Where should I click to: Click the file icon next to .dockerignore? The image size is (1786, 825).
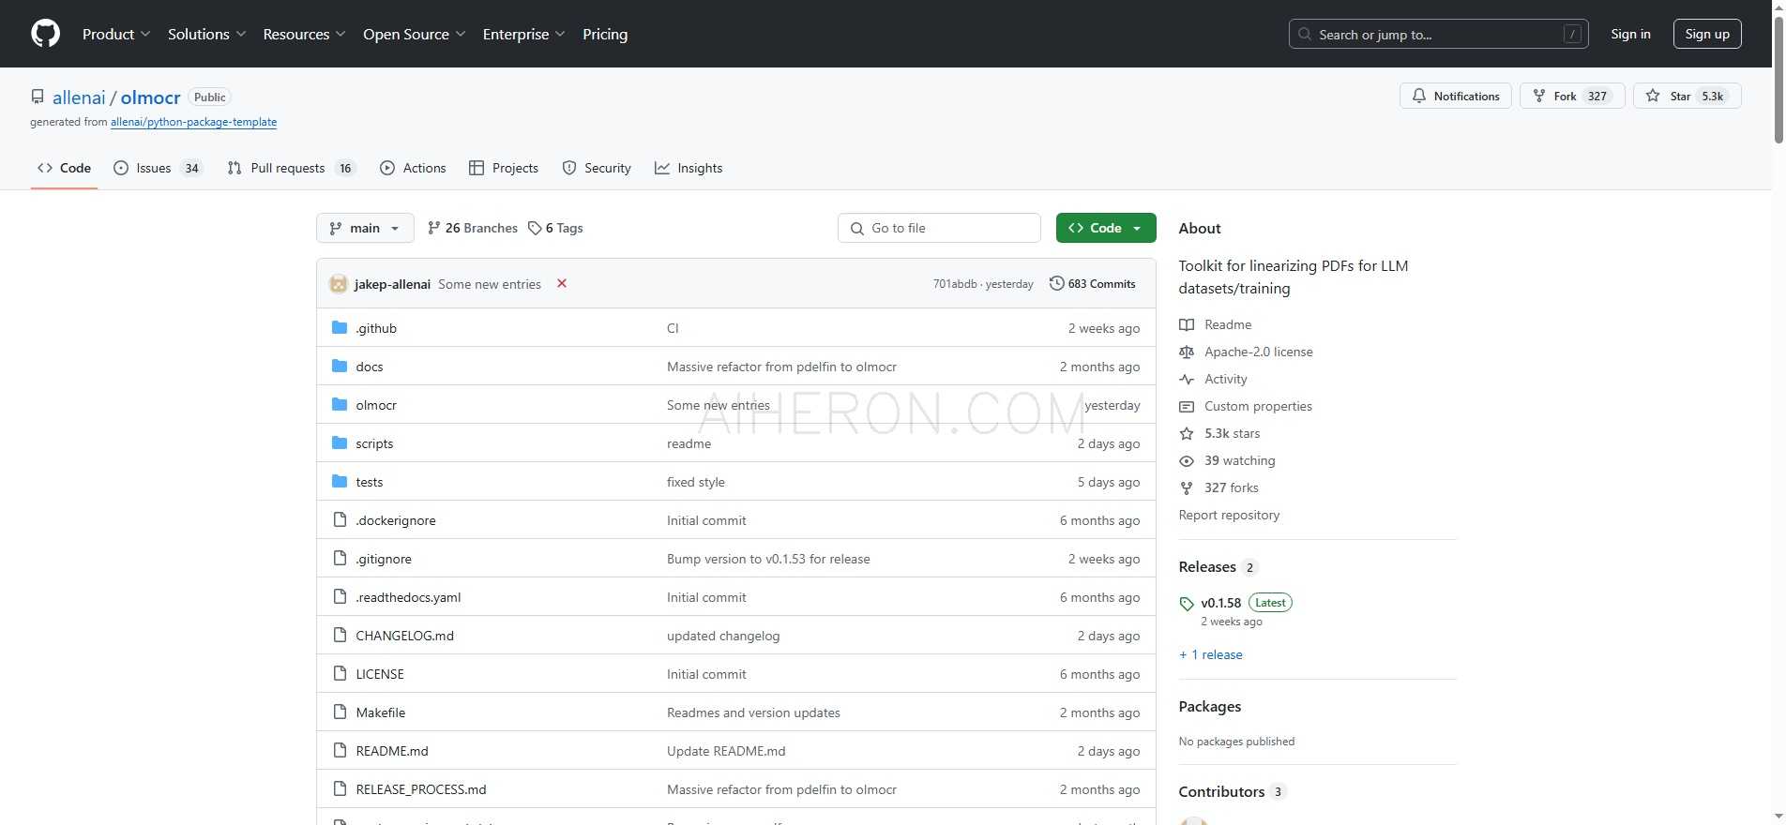click(340, 520)
